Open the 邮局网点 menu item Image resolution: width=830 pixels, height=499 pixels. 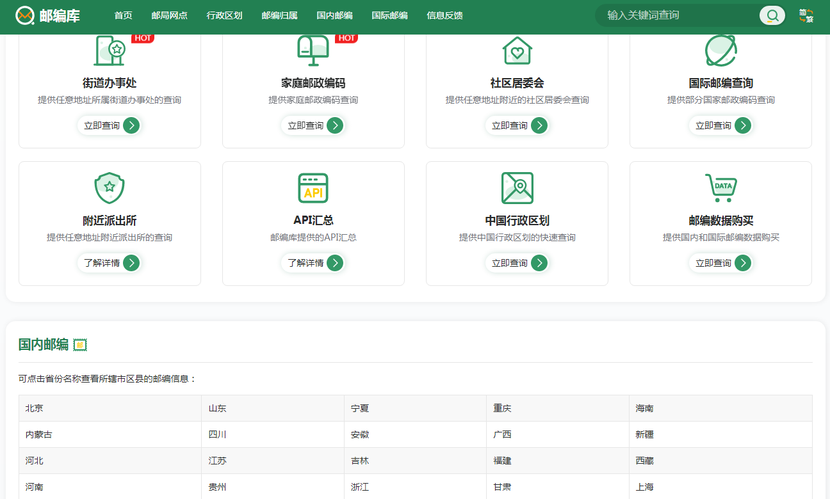click(x=170, y=15)
